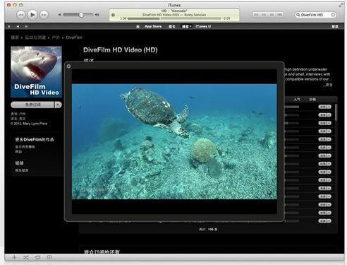The image size is (347, 265).
Task: Open the iTunes Store home page
Action: (x=138, y=26)
